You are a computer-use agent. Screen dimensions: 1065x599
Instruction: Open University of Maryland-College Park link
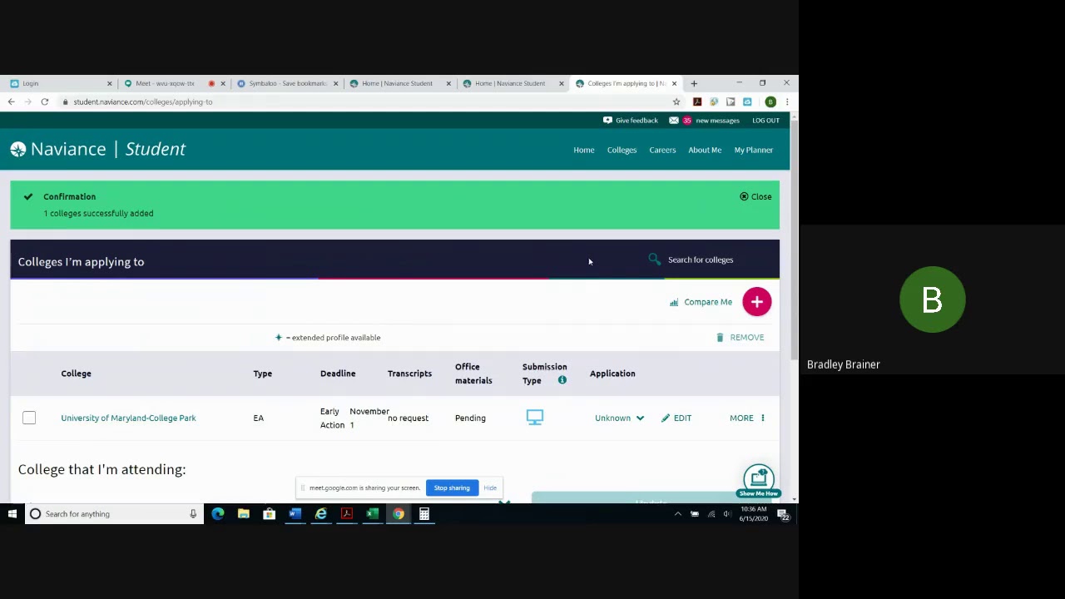point(128,418)
